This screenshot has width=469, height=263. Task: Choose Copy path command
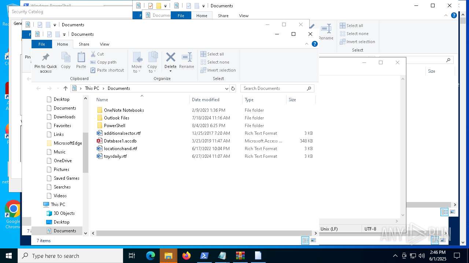pos(103,62)
